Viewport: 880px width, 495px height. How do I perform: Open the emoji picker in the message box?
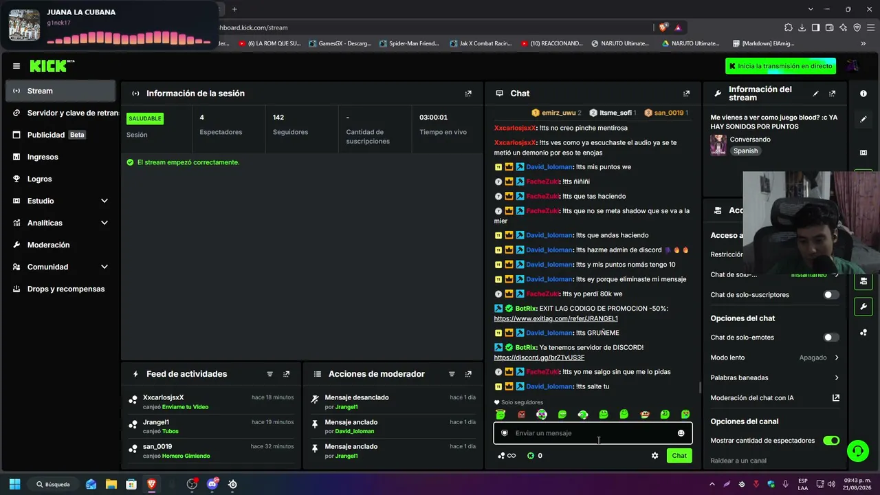681,433
